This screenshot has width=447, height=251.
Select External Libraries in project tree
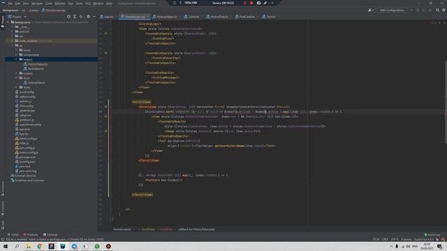[25, 176]
